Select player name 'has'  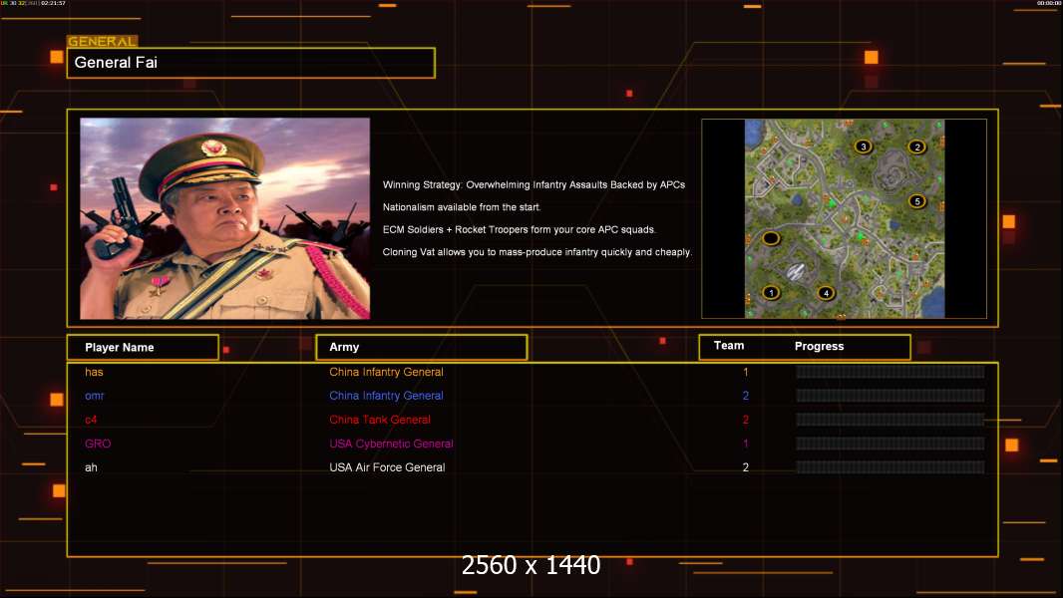click(x=94, y=372)
